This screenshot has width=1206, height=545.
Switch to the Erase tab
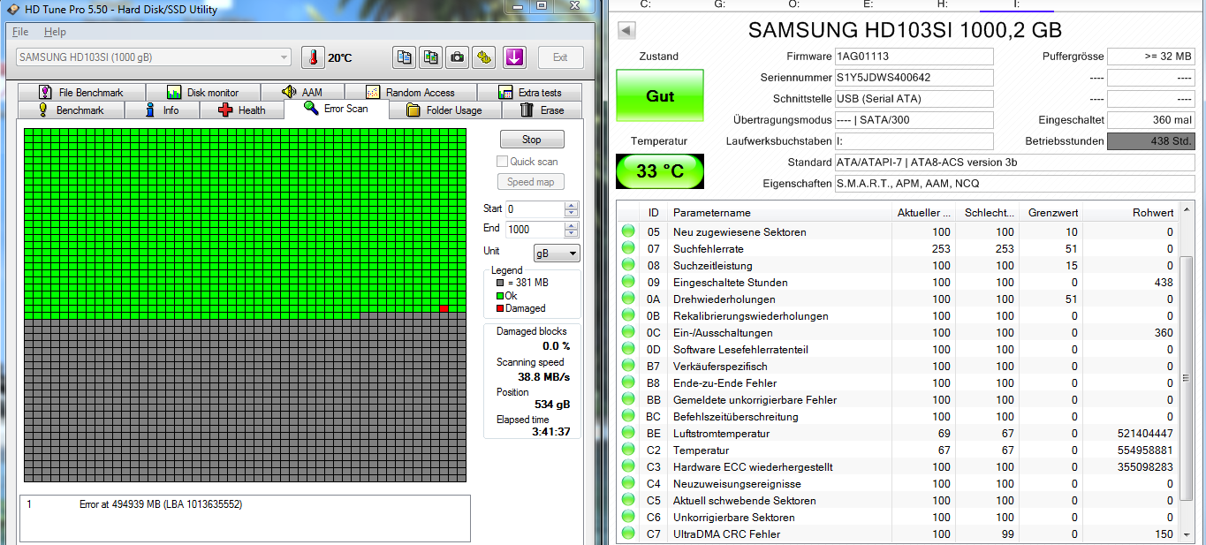(x=542, y=110)
